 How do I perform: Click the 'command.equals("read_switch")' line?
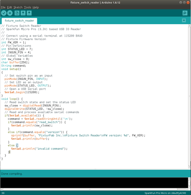point(37,122)
